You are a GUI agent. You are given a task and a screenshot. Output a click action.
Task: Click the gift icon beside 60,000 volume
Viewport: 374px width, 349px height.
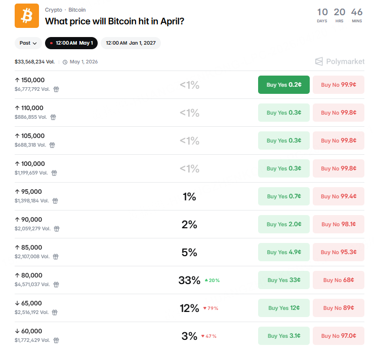(56, 340)
